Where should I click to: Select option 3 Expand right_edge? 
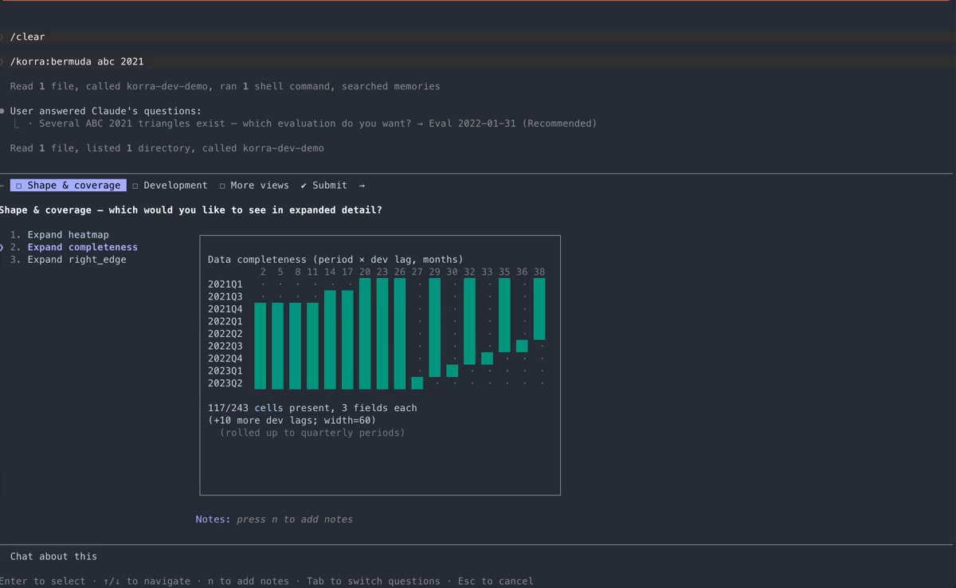pyautogui.click(x=69, y=259)
